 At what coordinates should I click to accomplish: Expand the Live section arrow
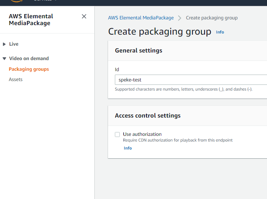click(4, 44)
